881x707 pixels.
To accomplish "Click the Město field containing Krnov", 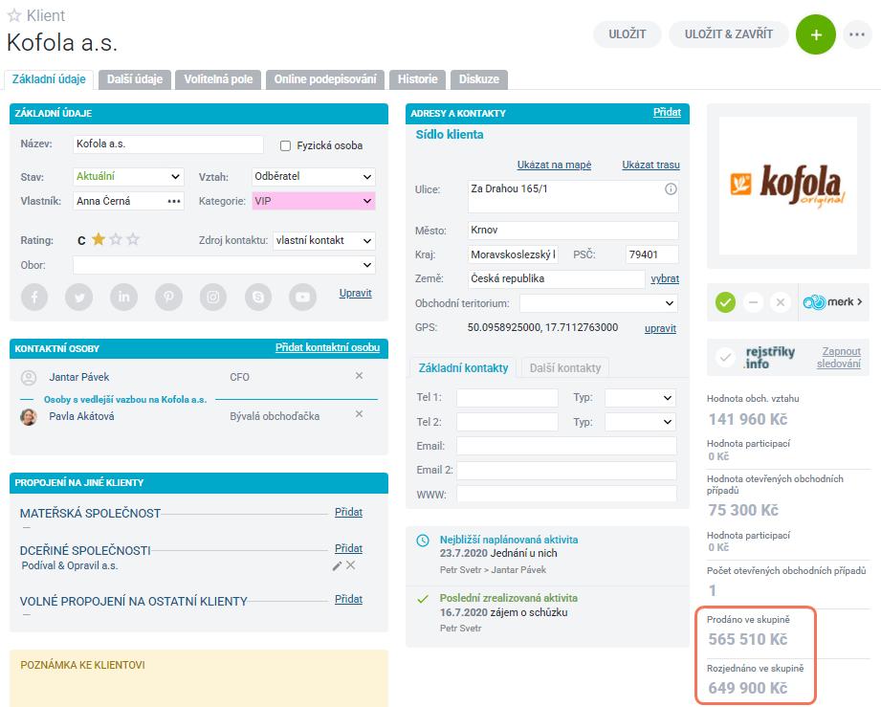I will coord(573,230).
